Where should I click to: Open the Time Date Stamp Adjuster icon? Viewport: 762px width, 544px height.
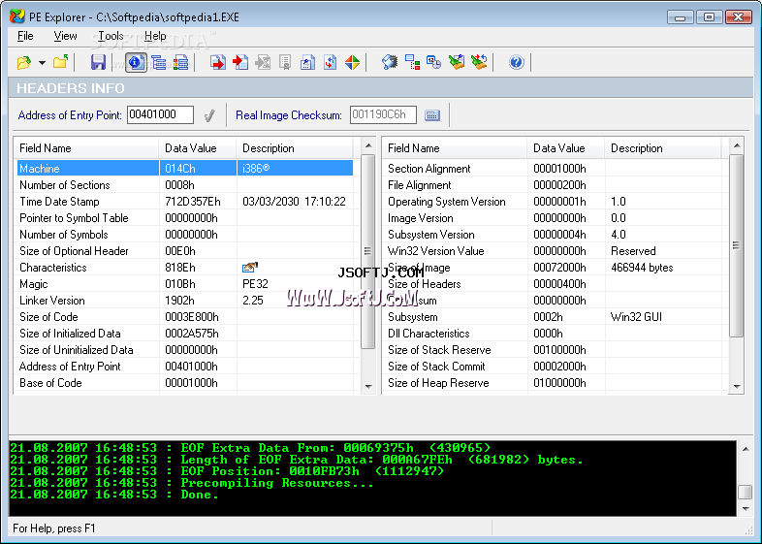pos(434,62)
